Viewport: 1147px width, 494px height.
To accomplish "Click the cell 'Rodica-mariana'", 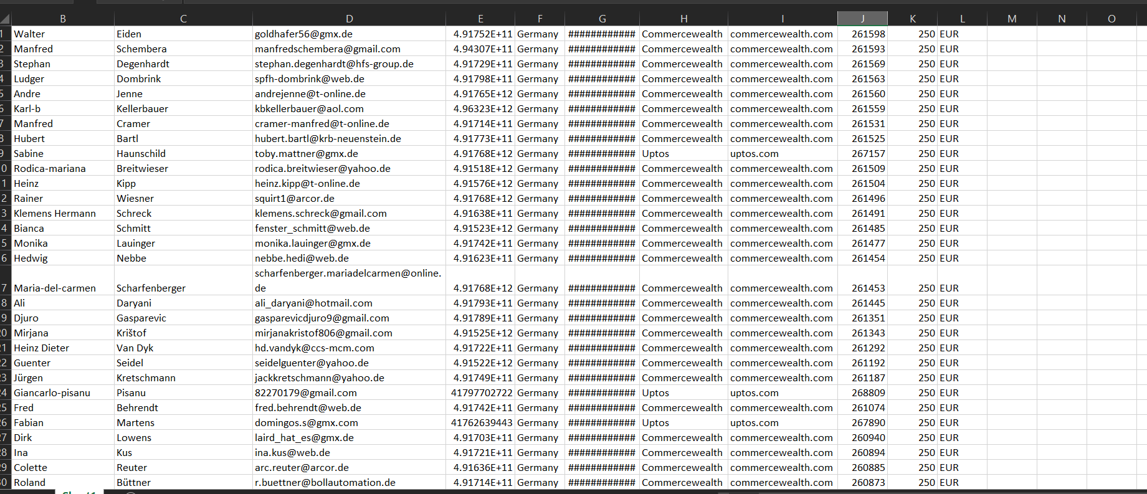I will click(63, 168).
